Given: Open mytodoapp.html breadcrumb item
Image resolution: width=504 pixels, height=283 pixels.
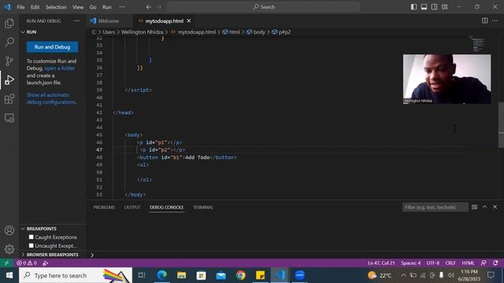Looking at the screenshot, I should point(197,32).
